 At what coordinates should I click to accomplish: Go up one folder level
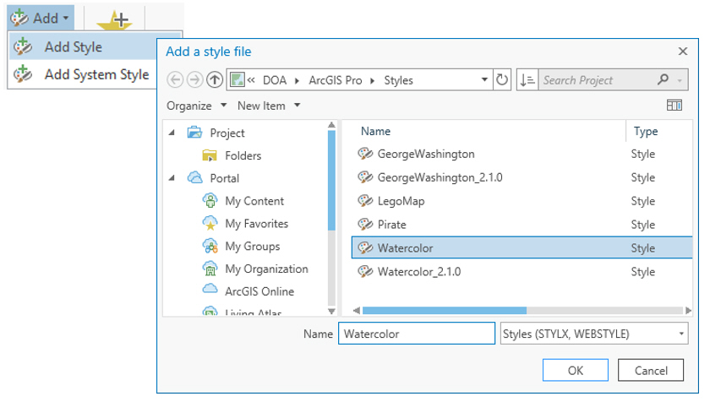tap(215, 80)
